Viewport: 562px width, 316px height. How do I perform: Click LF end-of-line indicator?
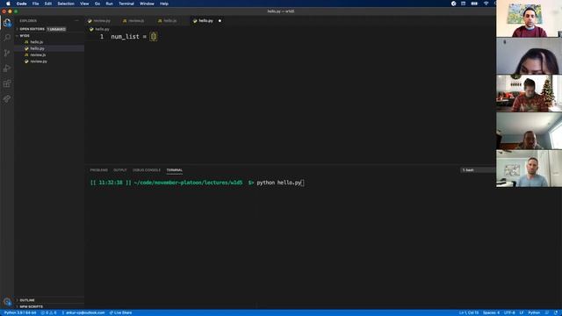coord(522,312)
